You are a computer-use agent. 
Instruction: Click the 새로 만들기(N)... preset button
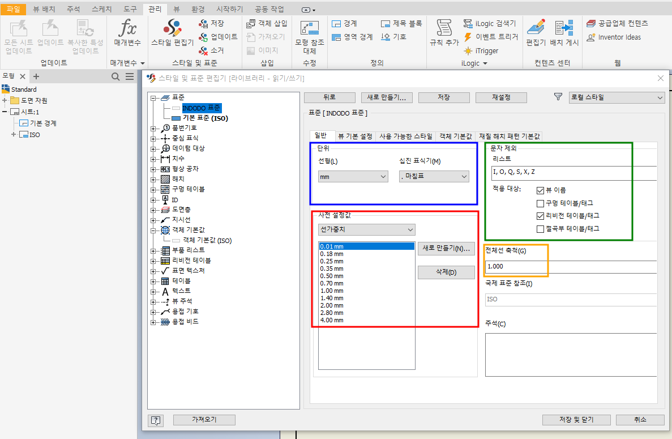(x=446, y=249)
